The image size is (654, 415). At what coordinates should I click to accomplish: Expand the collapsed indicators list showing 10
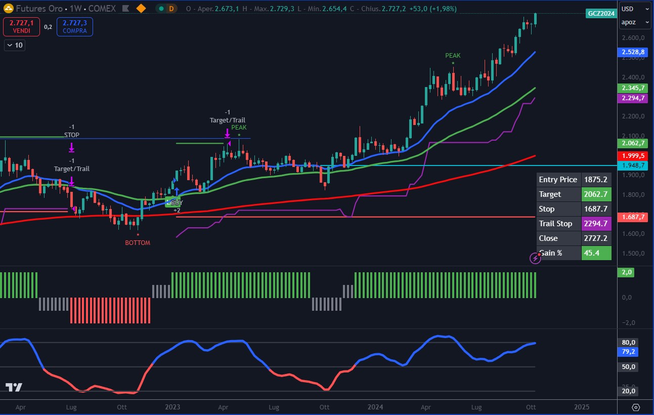coord(14,45)
